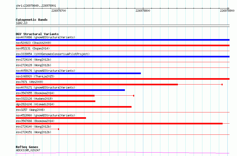Click the right arrow of the ruler
Image resolution: width=237 pixels, height=156 pixels.
pos(228,8)
